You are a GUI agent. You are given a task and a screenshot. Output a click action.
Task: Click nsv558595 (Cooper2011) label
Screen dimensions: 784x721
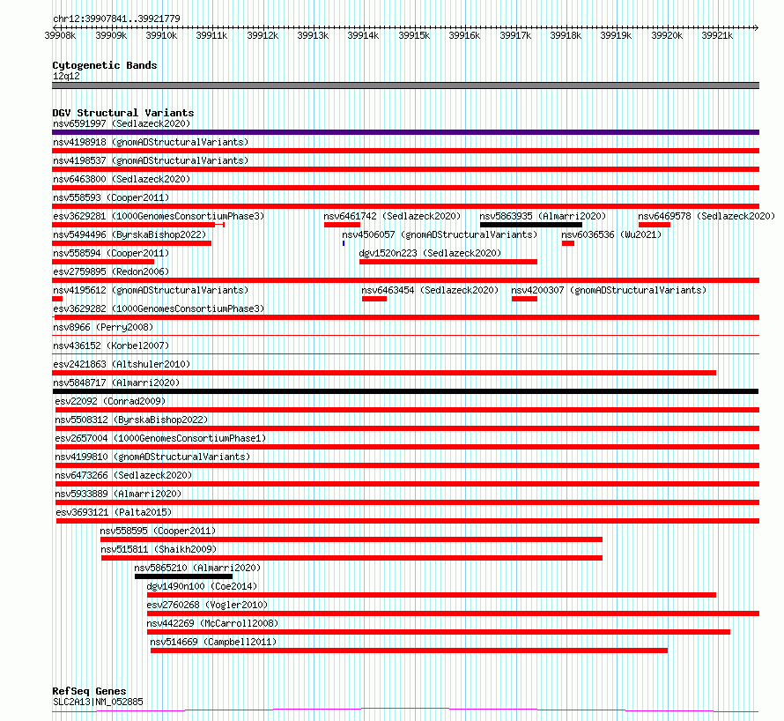tap(158, 531)
